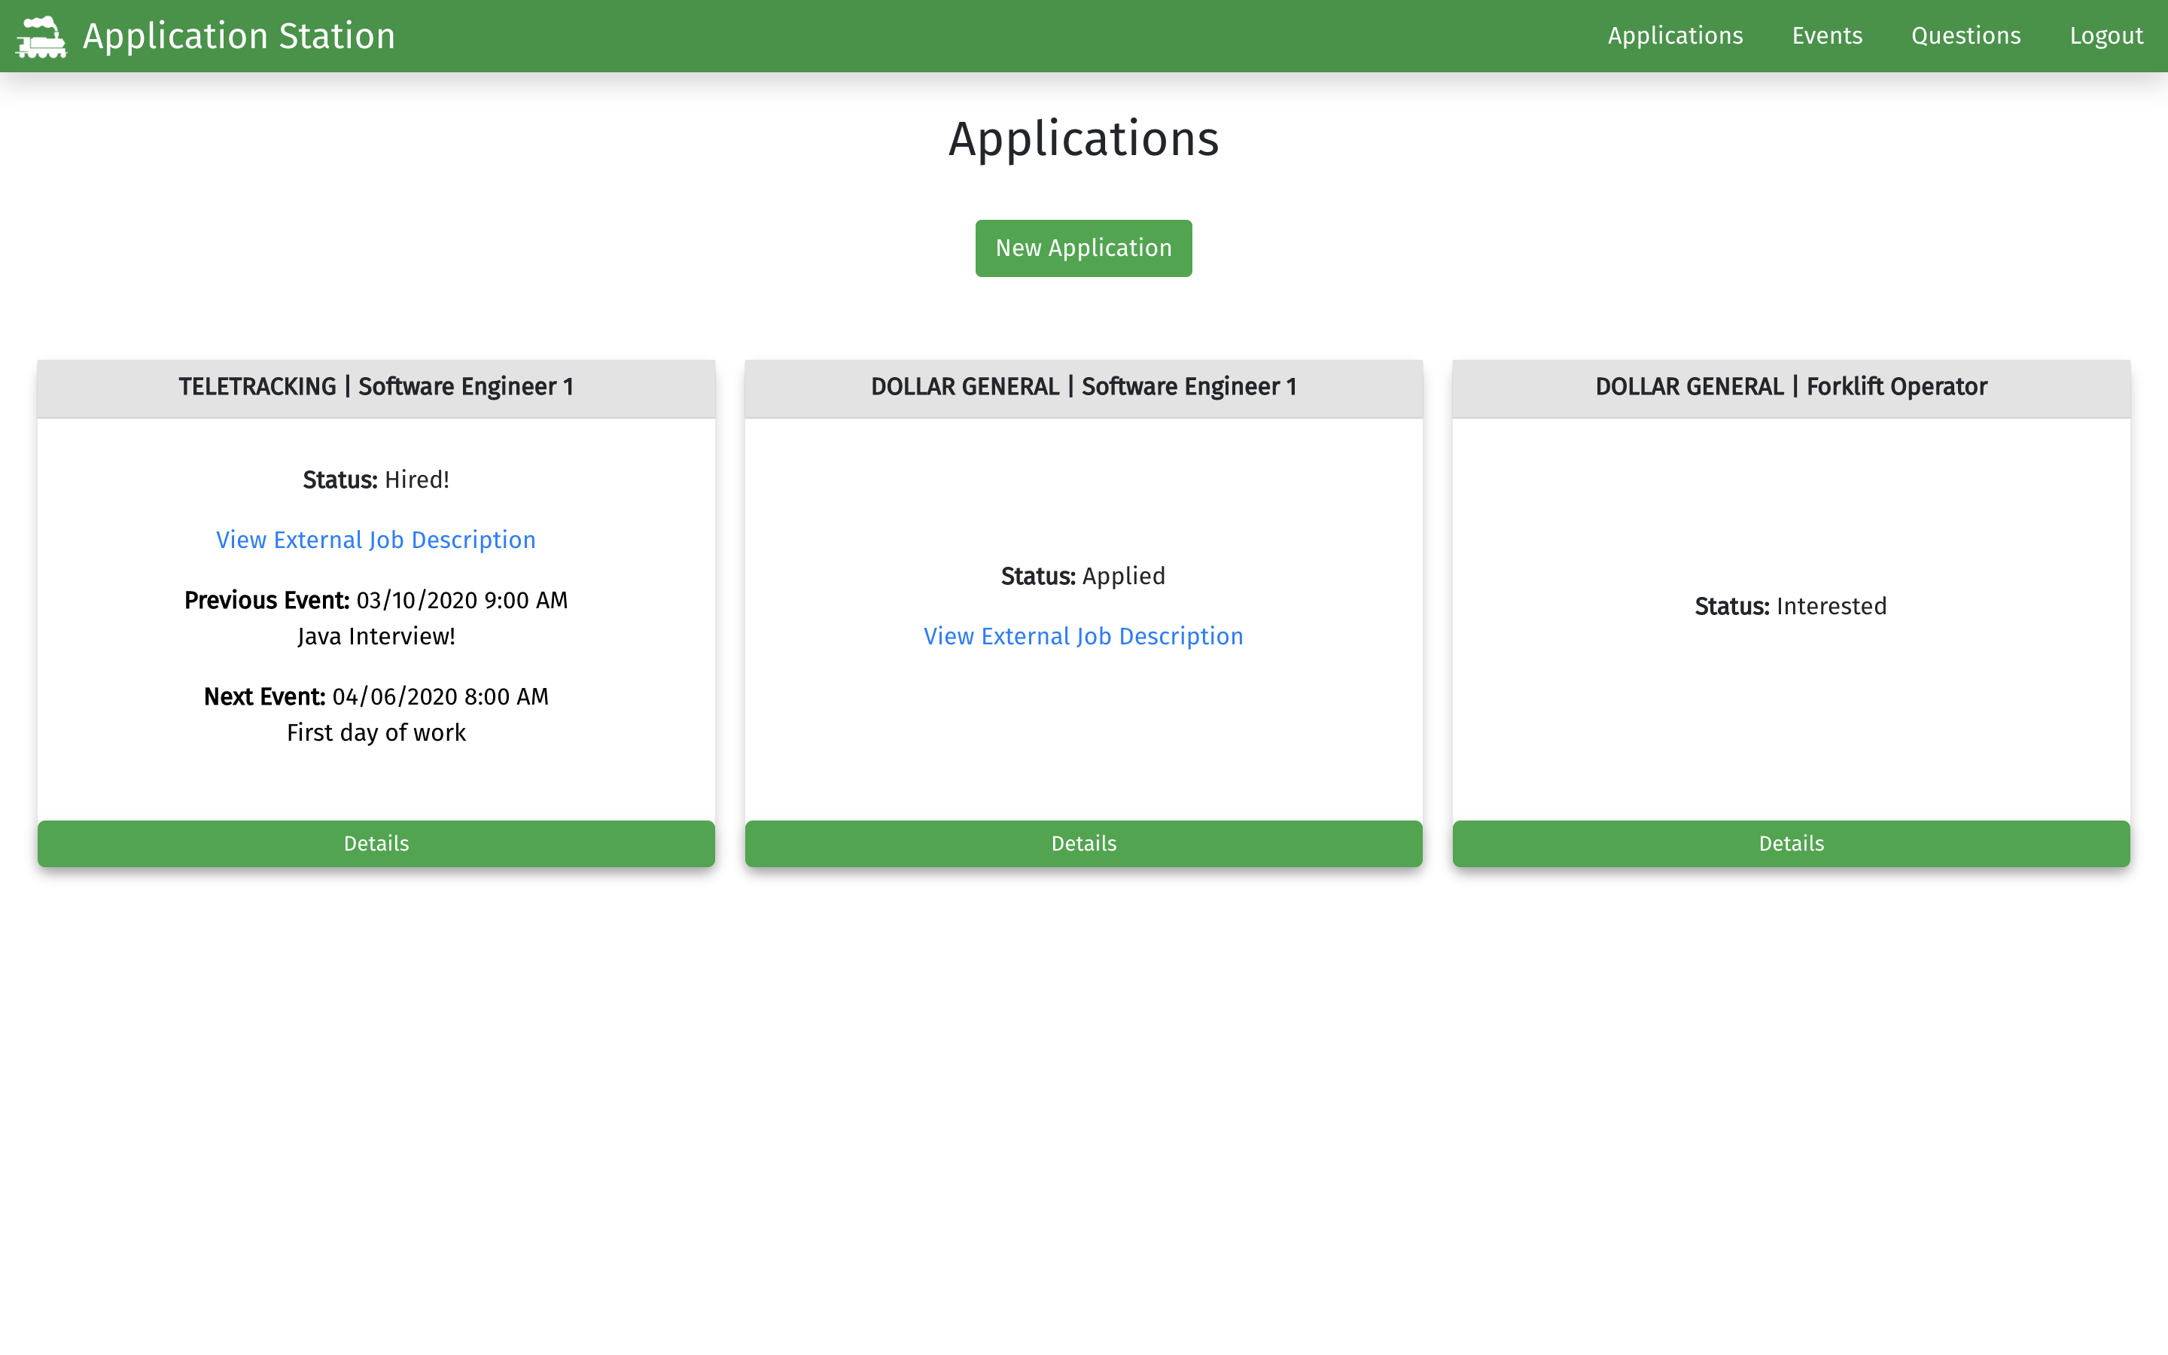The width and height of the screenshot is (2168, 1355).
Task: Open Dollar General Software Engineer job description link
Action: 1083,636
